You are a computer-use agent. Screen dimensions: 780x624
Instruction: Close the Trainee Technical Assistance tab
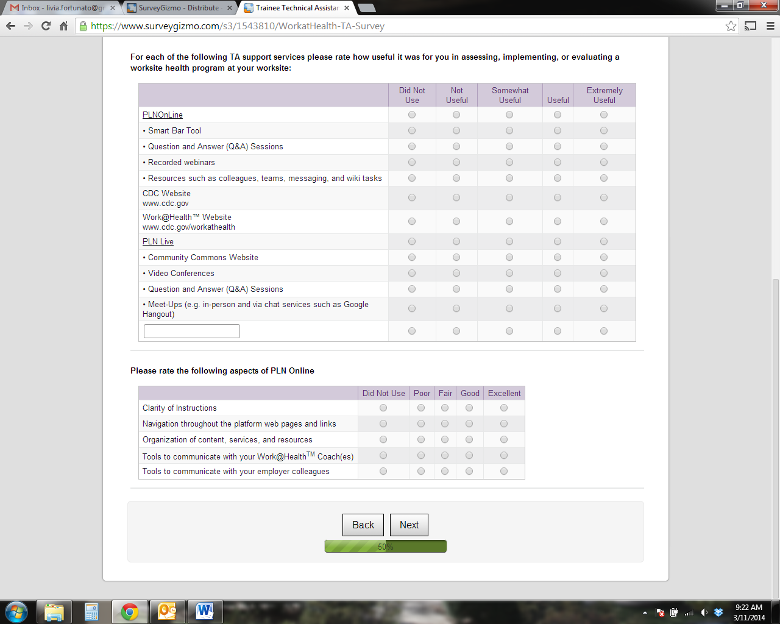[x=347, y=8]
